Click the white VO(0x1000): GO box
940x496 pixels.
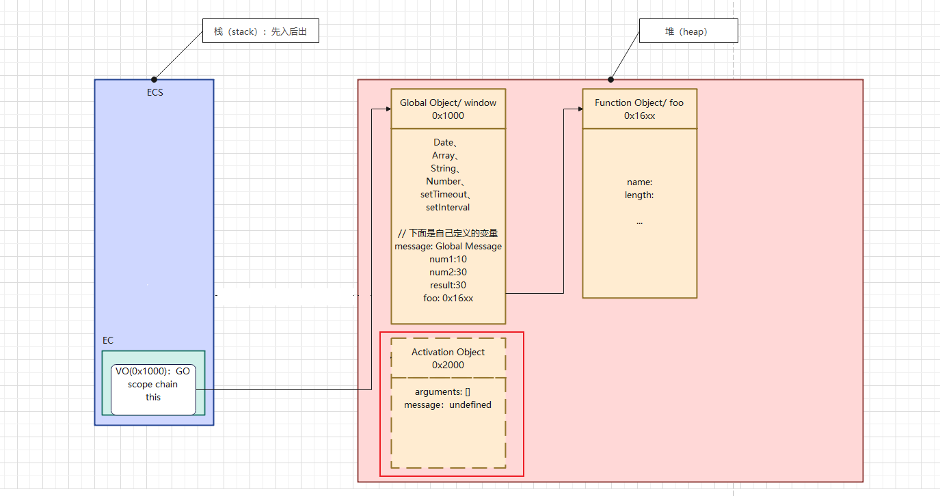click(x=153, y=389)
